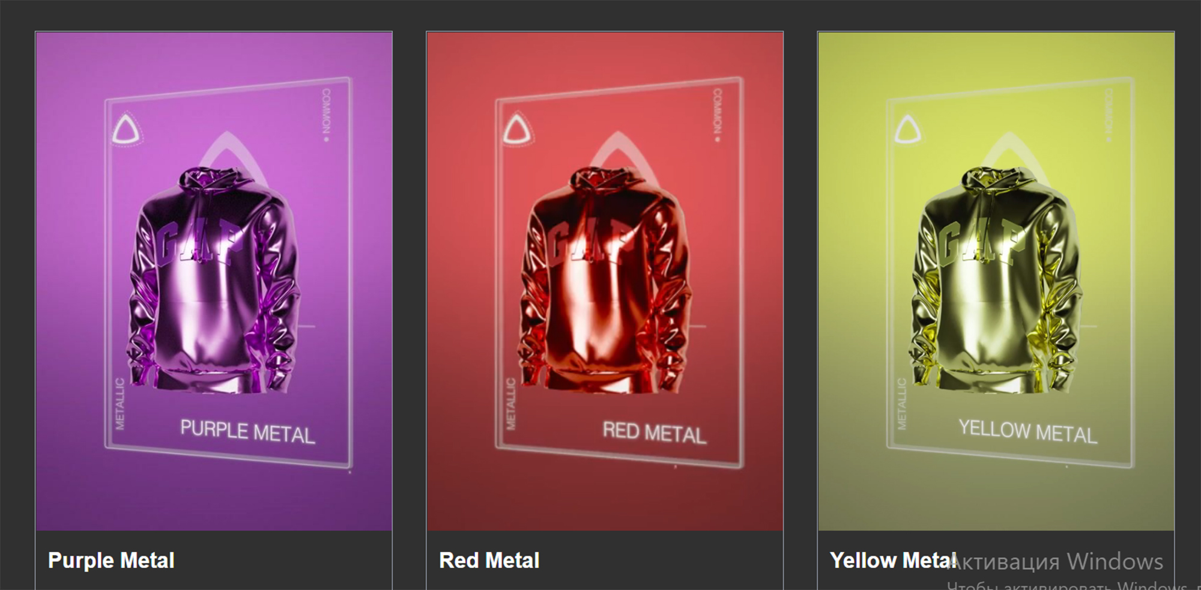1201x590 pixels.
Task: Open the Purple Metal card thumbnail
Action: pos(214,281)
